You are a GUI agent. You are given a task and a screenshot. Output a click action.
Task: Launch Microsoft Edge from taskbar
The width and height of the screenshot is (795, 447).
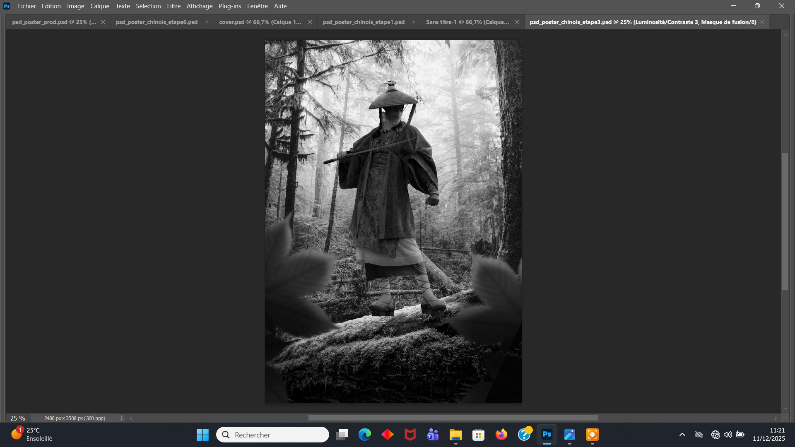tap(365, 435)
